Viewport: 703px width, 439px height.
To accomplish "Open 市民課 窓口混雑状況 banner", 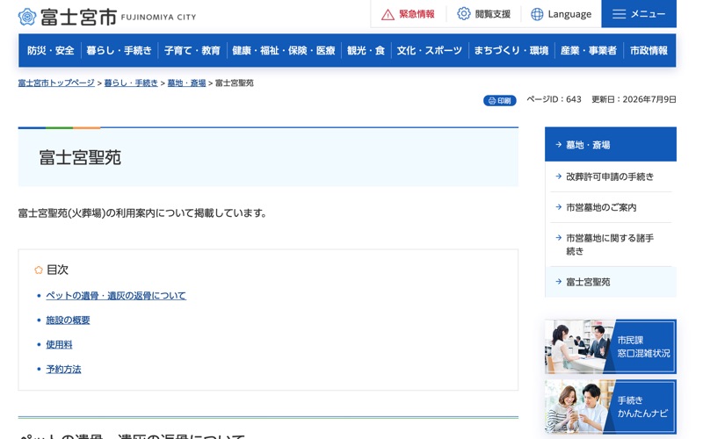I will point(611,346).
